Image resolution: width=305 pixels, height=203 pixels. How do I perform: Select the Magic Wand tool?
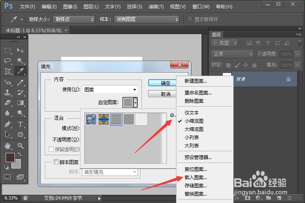20,60
